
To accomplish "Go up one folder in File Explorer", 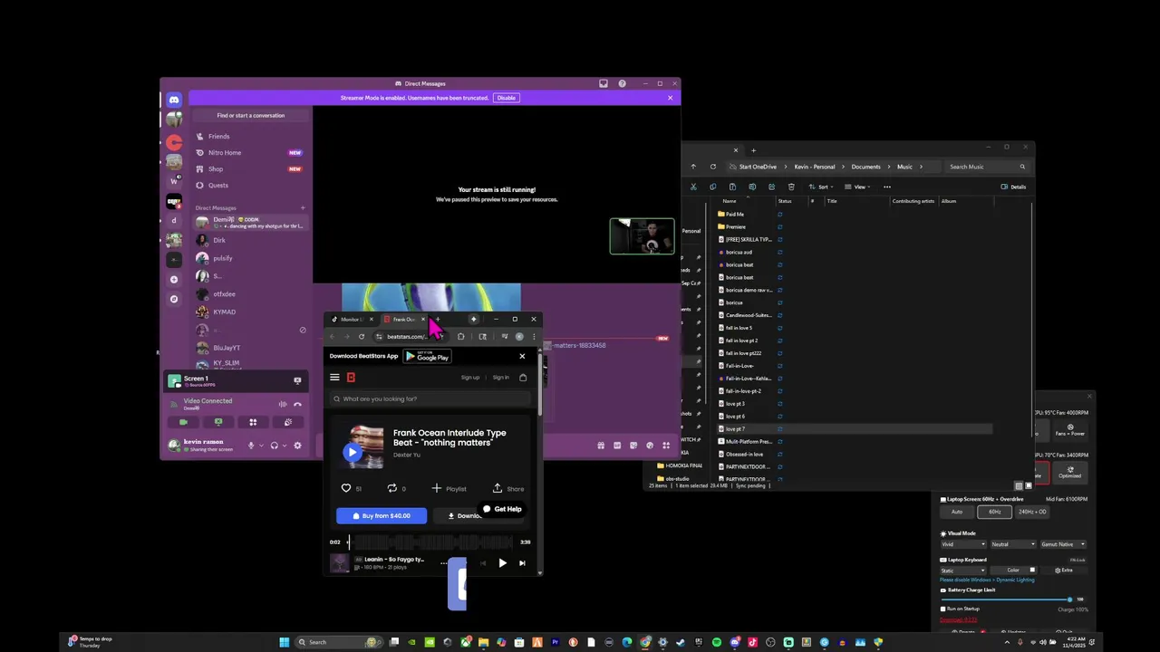I will 693,167.
